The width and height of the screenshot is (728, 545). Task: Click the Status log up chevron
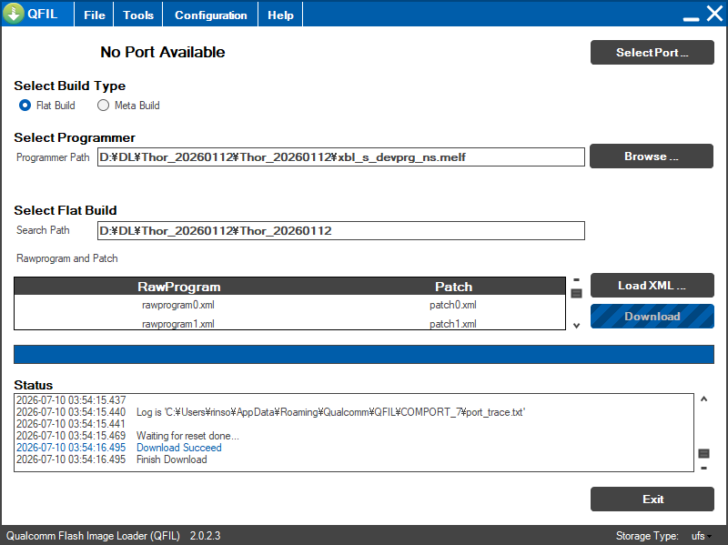pos(703,399)
